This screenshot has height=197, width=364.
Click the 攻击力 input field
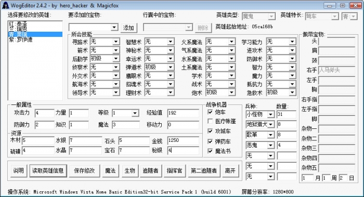pyautogui.click(x=44, y=113)
